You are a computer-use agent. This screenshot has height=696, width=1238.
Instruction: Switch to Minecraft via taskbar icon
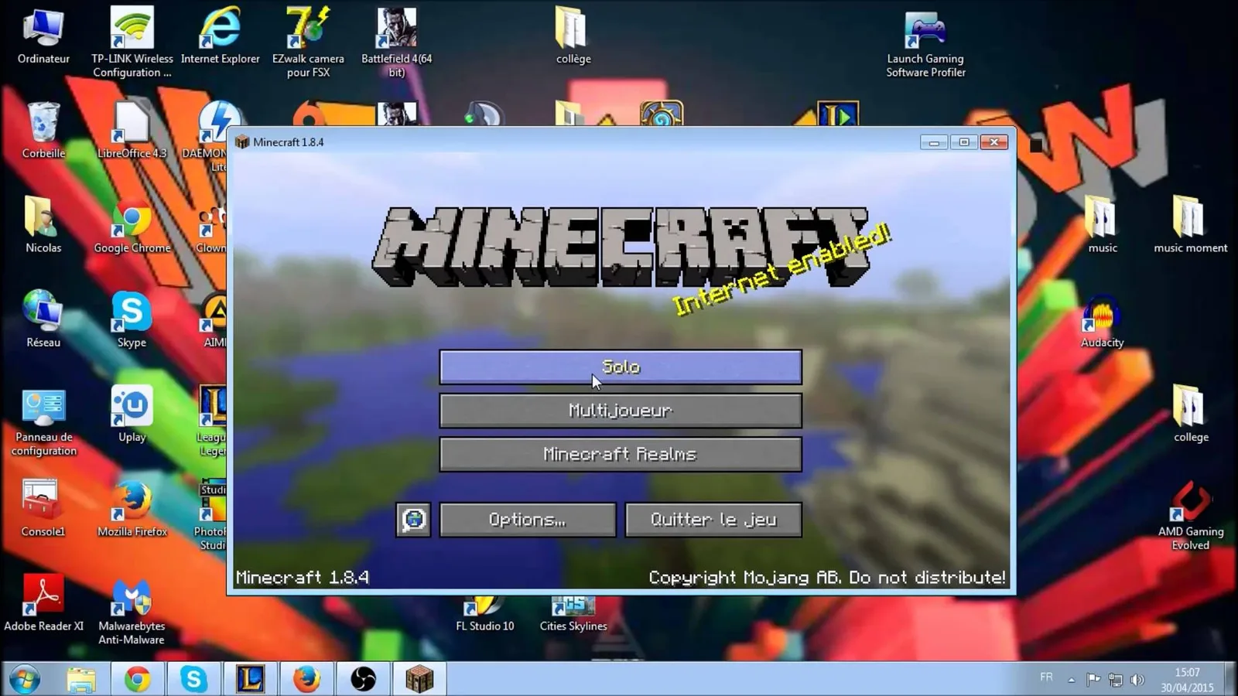(x=419, y=680)
